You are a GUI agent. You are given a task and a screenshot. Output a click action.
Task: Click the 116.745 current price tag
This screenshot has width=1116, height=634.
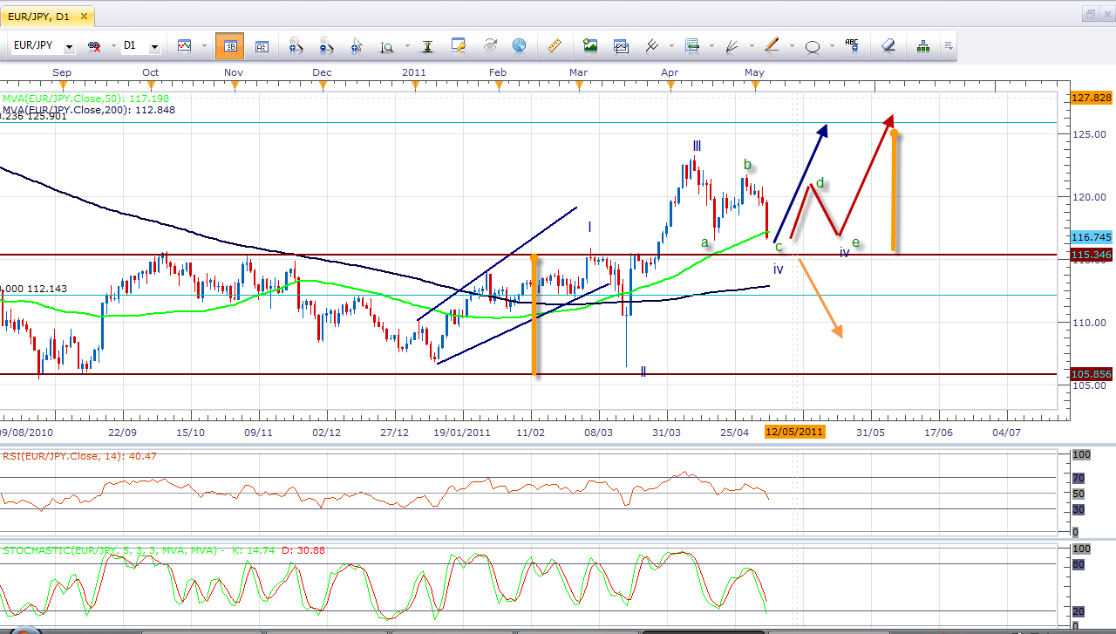pyautogui.click(x=1091, y=237)
